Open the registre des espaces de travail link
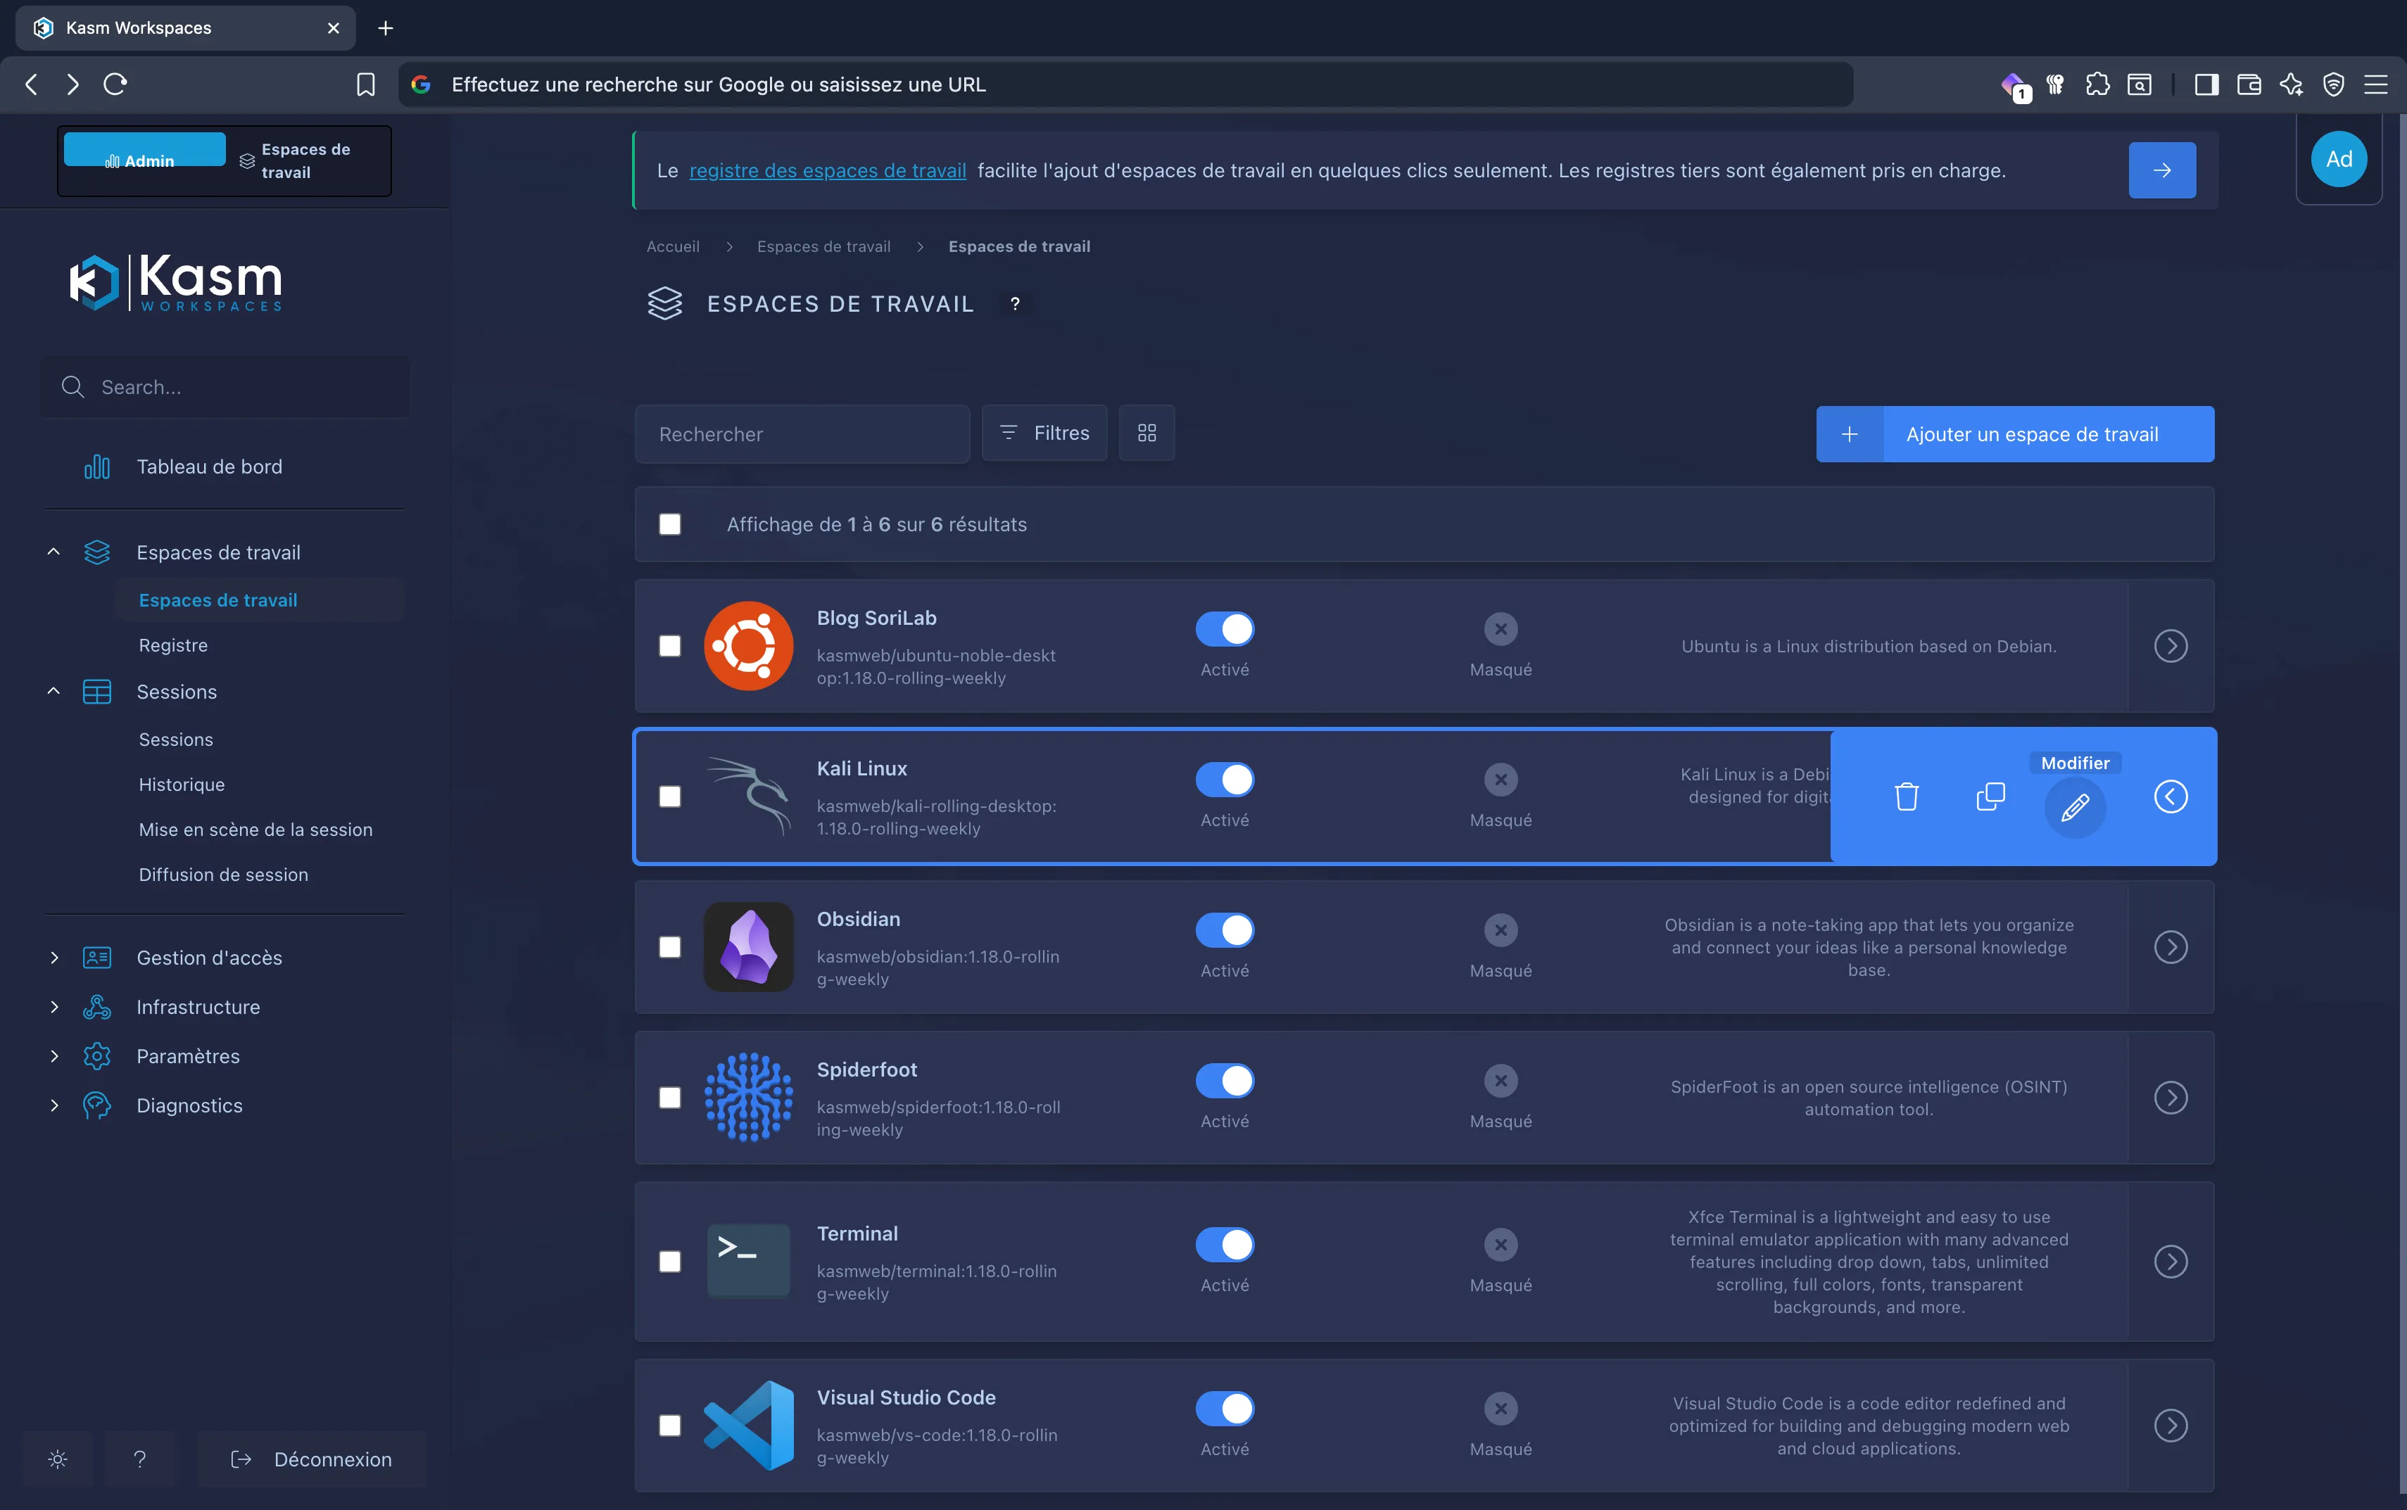This screenshot has height=1510, width=2407. [x=826, y=170]
